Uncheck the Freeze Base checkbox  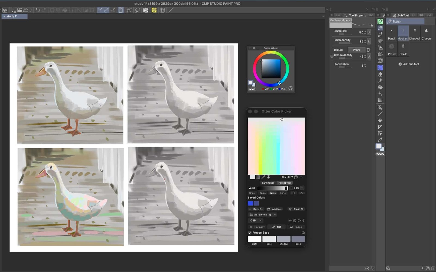pos(250,233)
